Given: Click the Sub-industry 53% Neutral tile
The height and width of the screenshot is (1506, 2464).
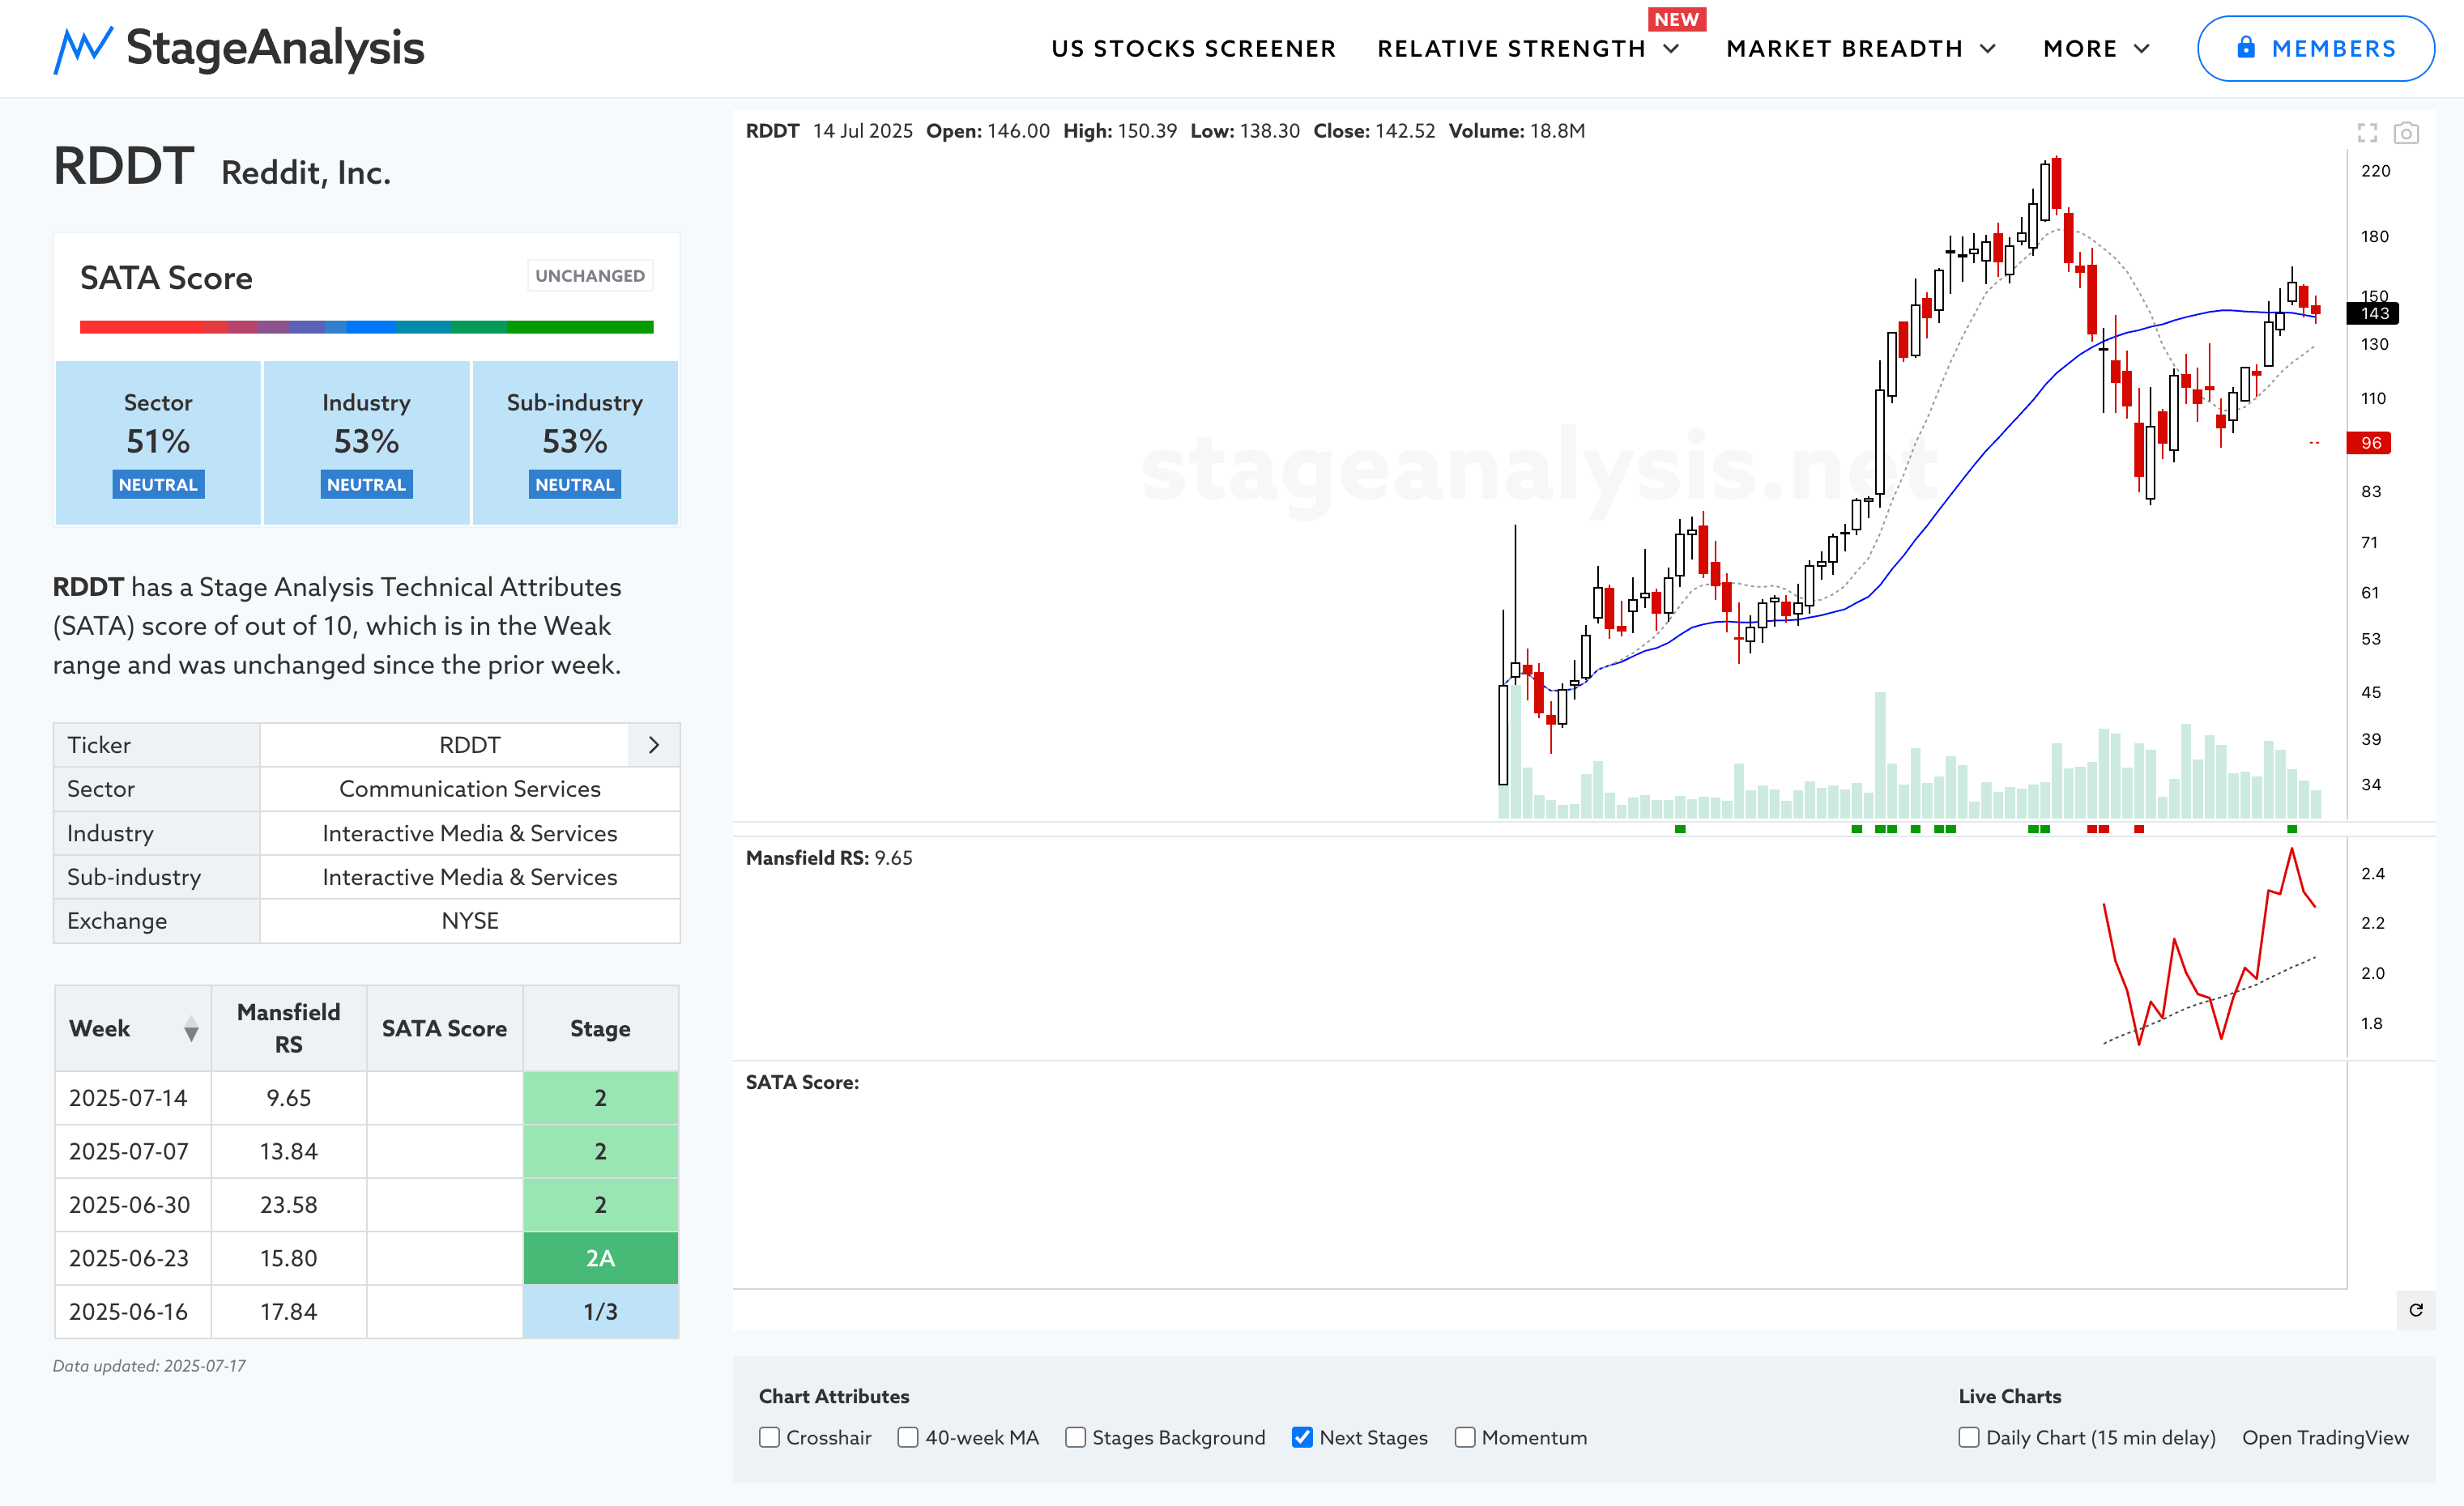Looking at the screenshot, I should [x=575, y=443].
